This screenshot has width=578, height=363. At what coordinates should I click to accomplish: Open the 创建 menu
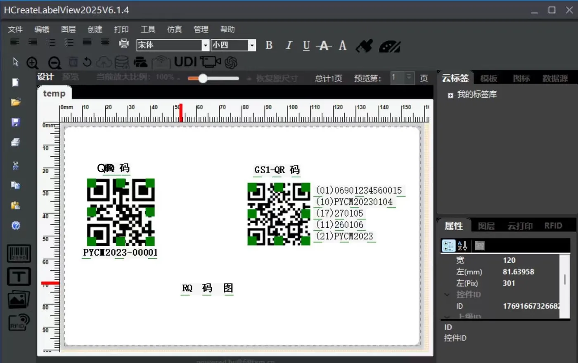[95, 29]
